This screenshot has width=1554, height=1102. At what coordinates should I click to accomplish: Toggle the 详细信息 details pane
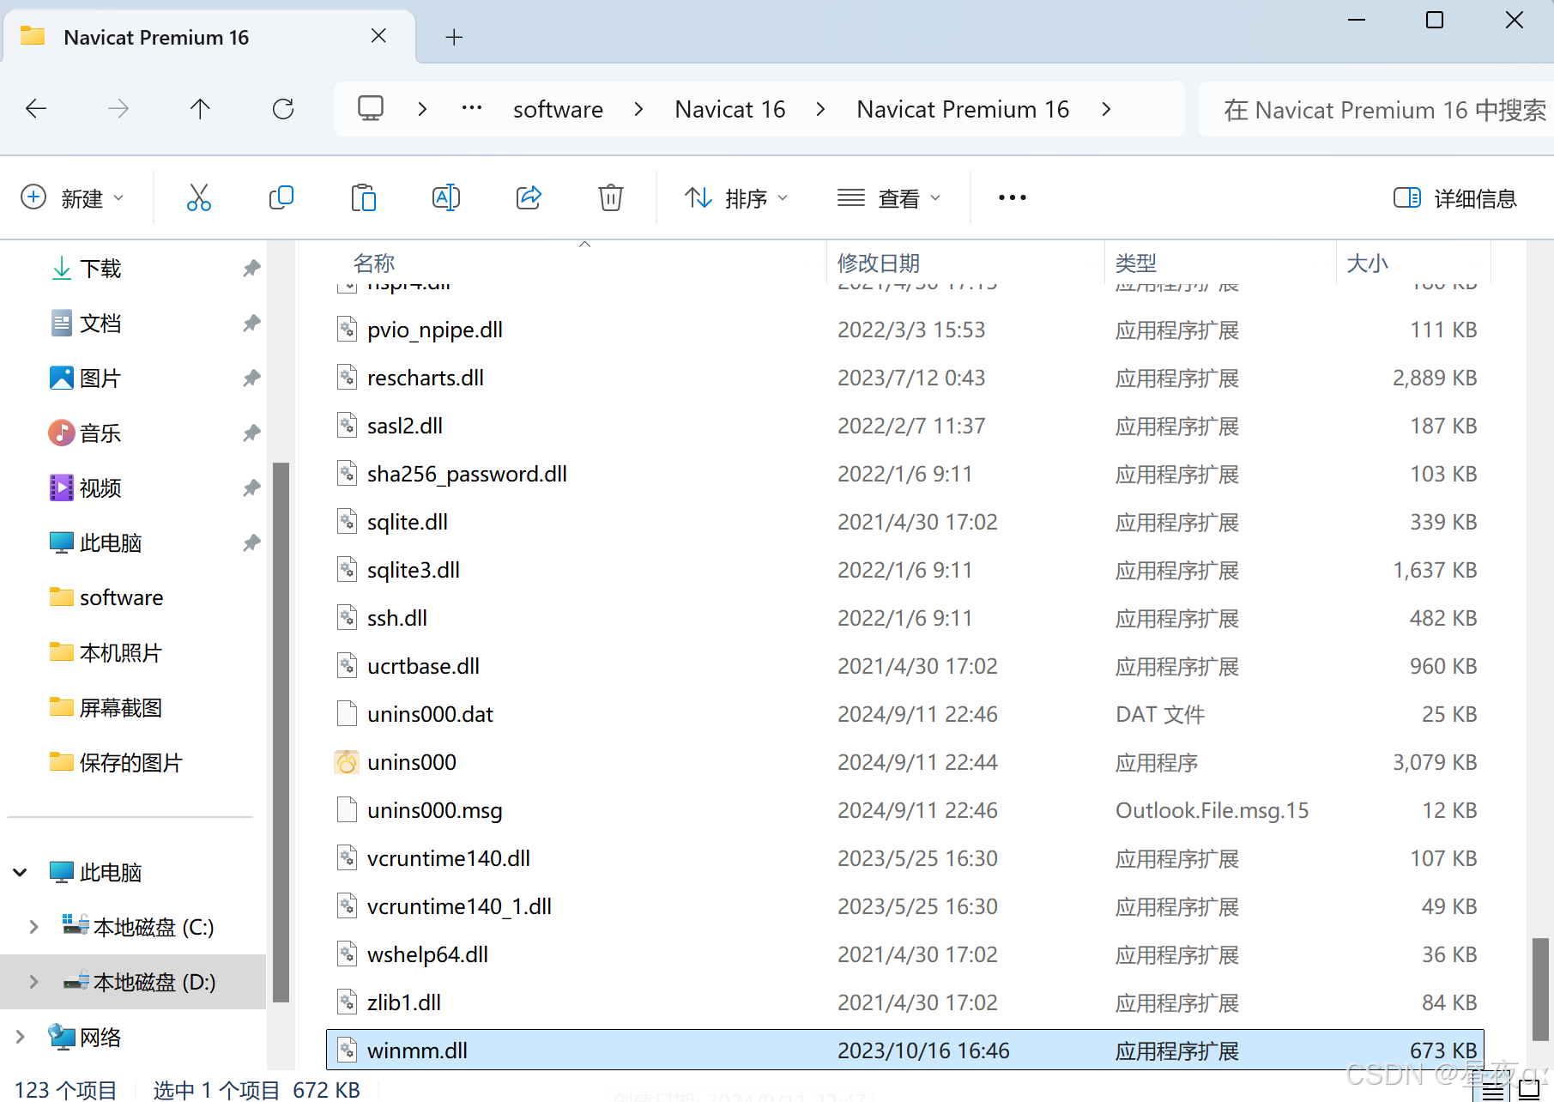point(1455,198)
